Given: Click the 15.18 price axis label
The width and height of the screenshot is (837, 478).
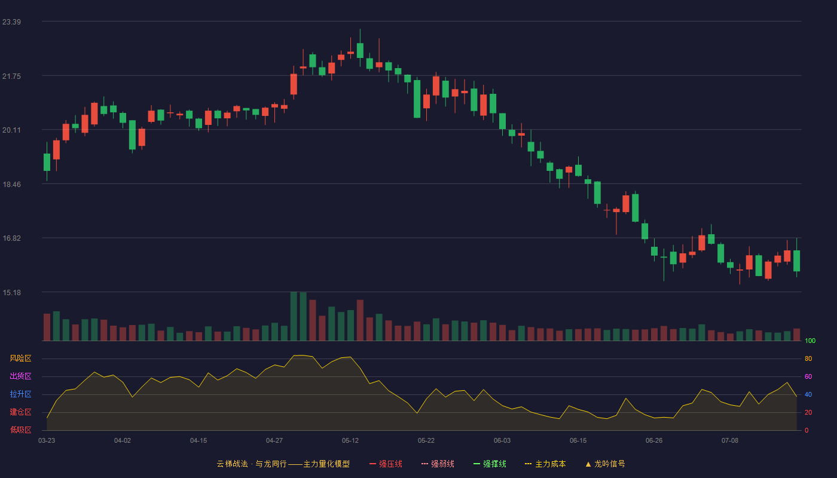Looking at the screenshot, I should click(11, 292).
